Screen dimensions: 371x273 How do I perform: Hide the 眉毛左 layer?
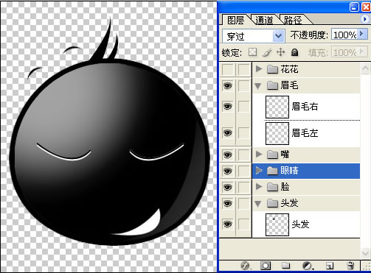[x=227, y=133]
